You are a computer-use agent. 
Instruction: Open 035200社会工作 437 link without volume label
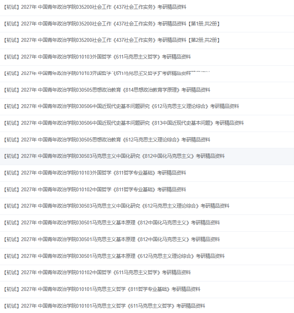95,7
